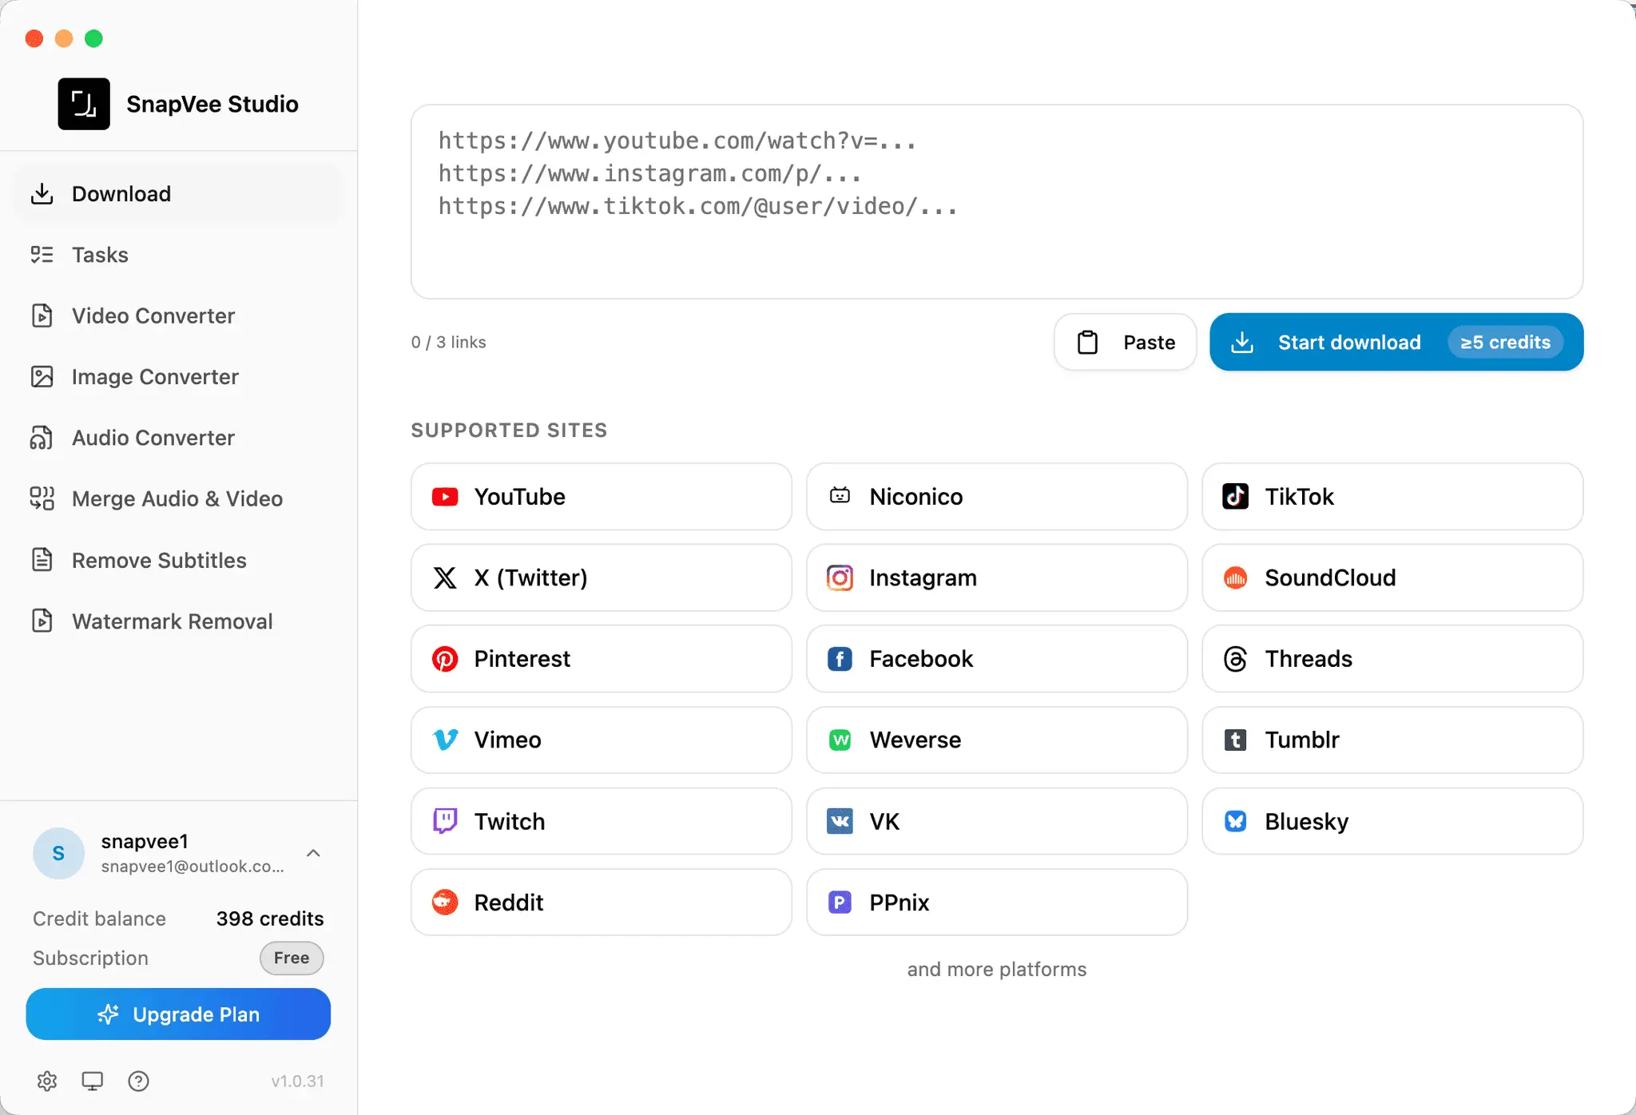
Task: Select the SoundCloud site card
Action: 1392,577
